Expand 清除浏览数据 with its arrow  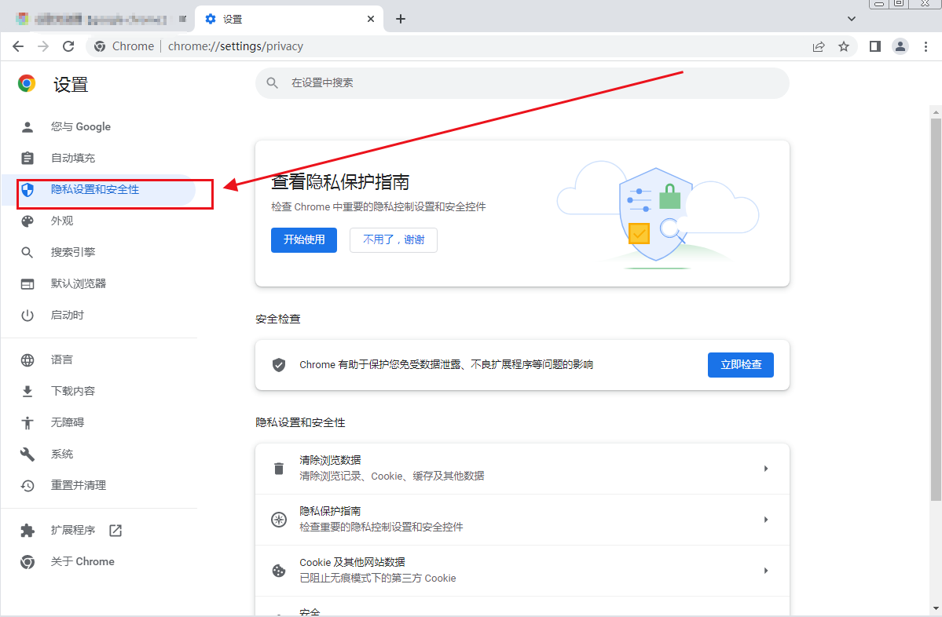pyautogui.click(x=766, y=468)
